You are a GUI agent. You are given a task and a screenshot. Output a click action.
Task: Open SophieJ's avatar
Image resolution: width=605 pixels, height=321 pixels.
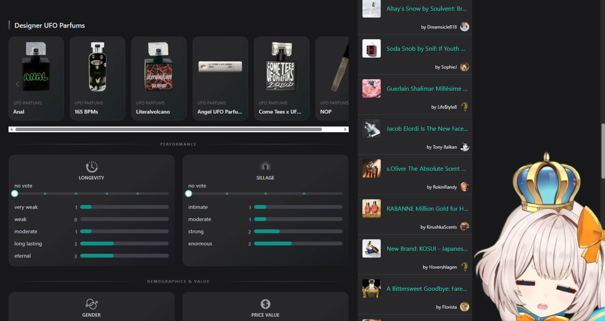[464, 67]
